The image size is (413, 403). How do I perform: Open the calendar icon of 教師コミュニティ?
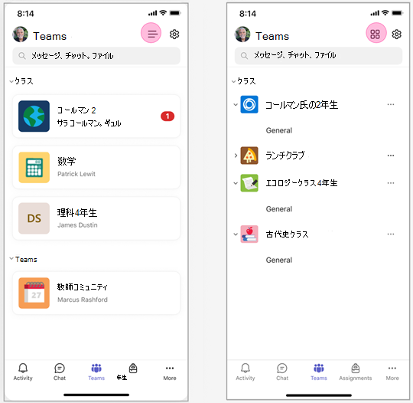34,293
